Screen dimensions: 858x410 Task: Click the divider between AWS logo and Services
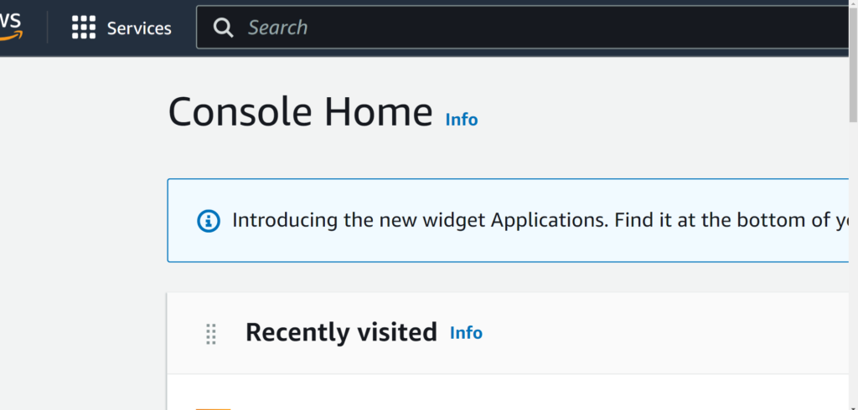point(48,28)
